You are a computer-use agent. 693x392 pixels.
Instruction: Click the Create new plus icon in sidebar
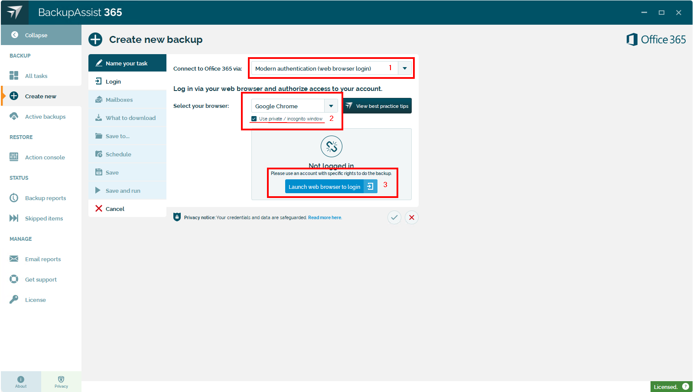click(14, 96)
